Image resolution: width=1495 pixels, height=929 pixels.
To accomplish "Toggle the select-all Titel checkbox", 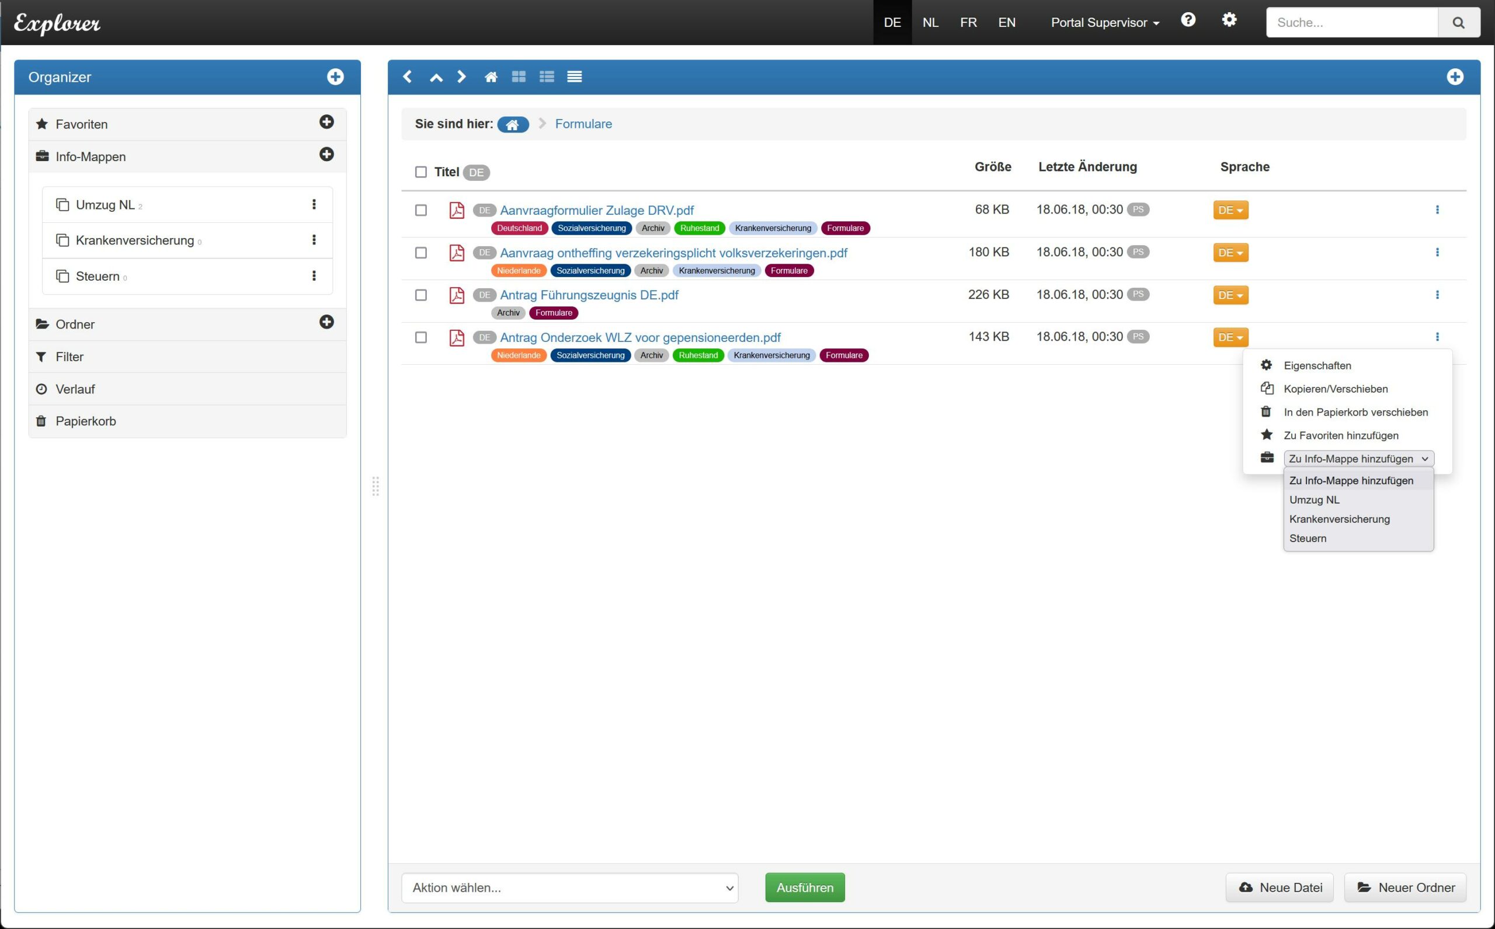I will 421,172.
